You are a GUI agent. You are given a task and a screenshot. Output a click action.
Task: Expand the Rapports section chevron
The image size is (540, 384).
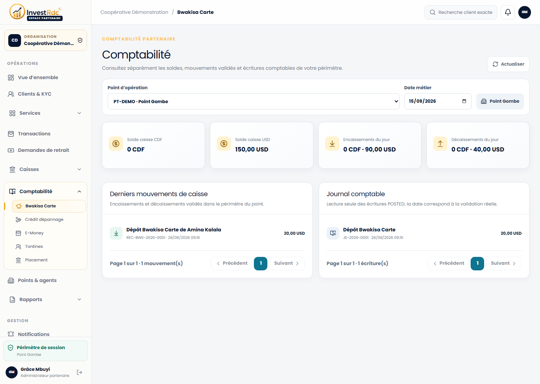click(79, 300)
